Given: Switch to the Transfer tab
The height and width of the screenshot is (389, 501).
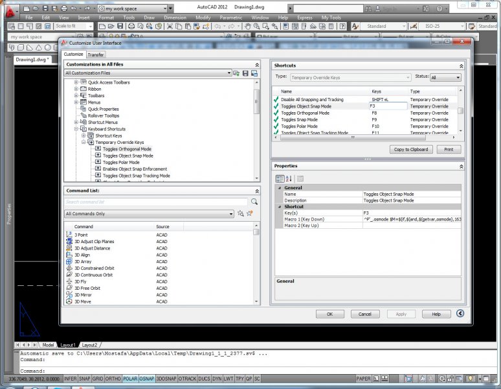Looking at the screenshot, I should tap(96, 54).
